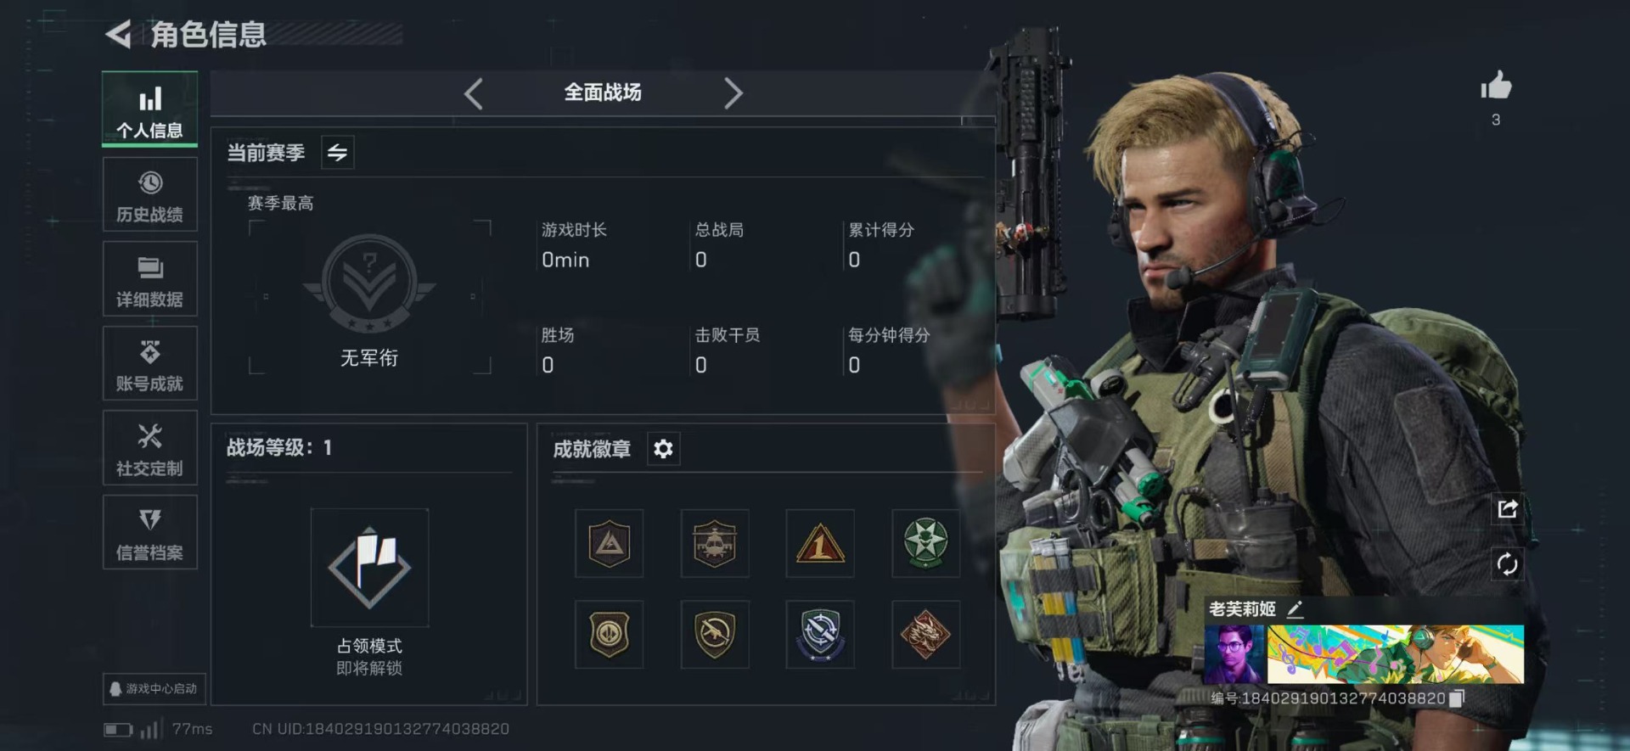Click the 游戏中心启动 button

[155, 688]
